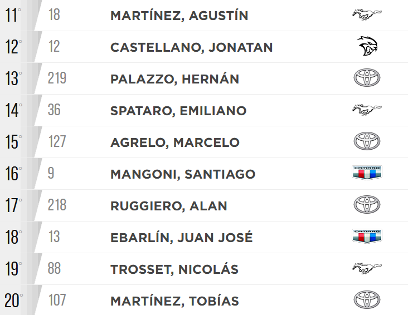Image resolution: width=408 pixels, height=315 pixels.
Task: Click Mustang logo in Spataro's row
Action: click(x=367, y=110)
